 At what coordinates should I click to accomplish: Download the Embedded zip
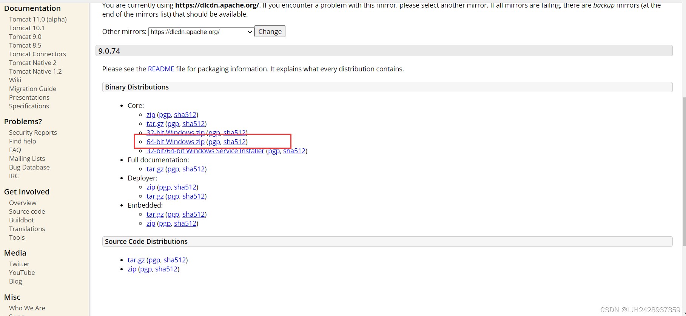(151, 224)
